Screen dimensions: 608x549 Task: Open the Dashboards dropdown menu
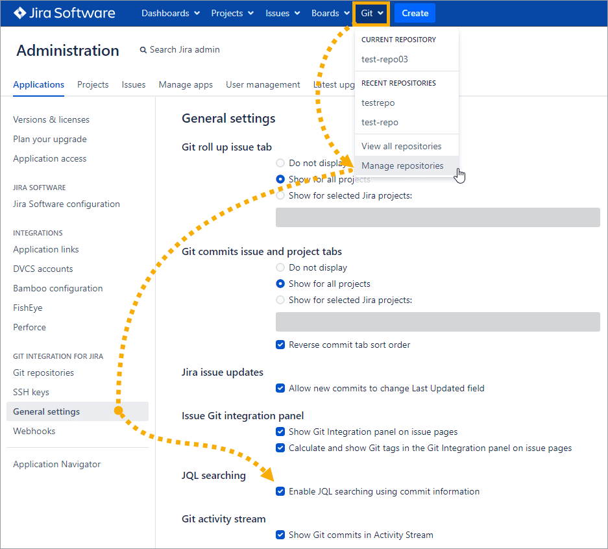pos(171,13)
